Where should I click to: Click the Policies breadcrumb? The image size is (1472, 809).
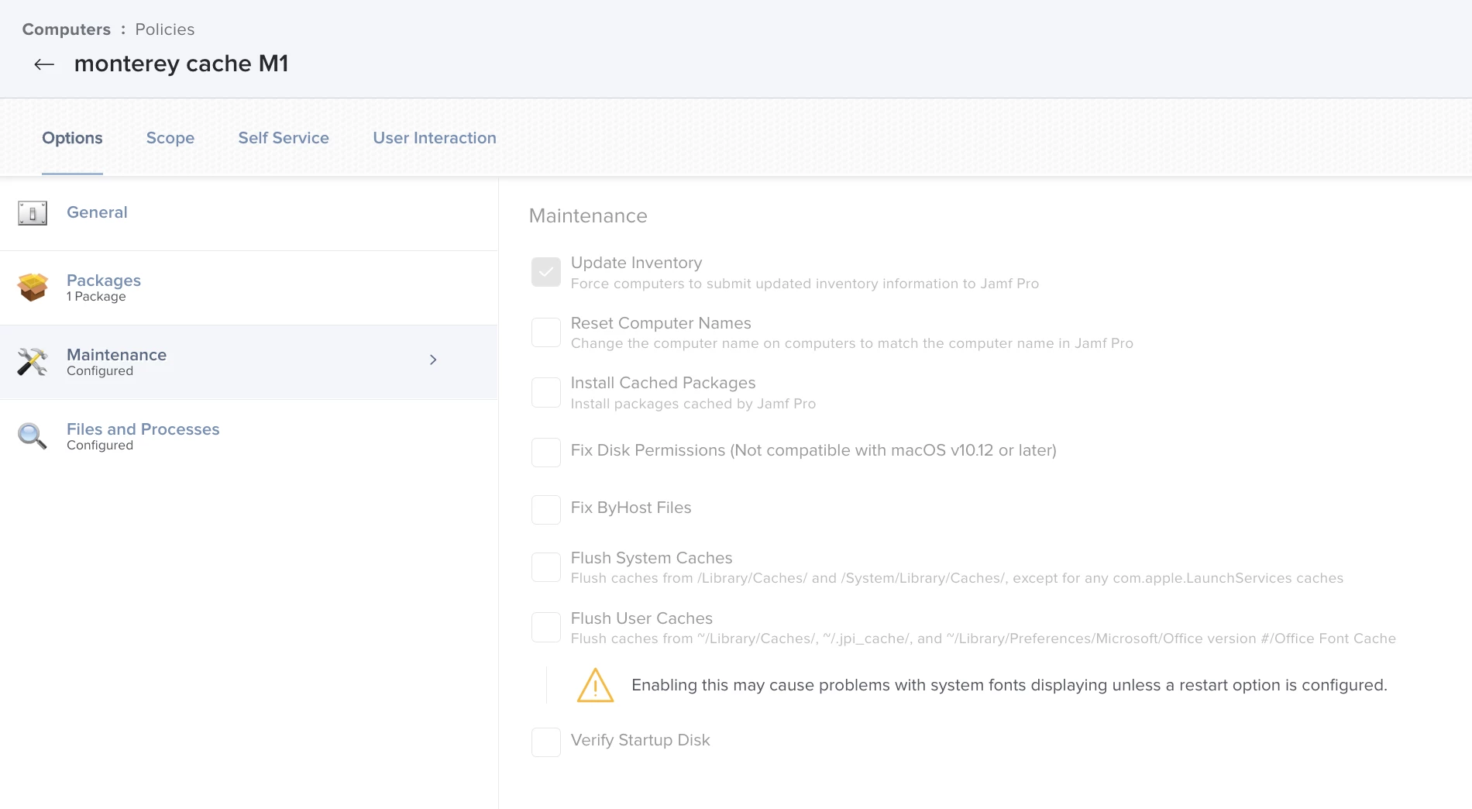point(165,29)
